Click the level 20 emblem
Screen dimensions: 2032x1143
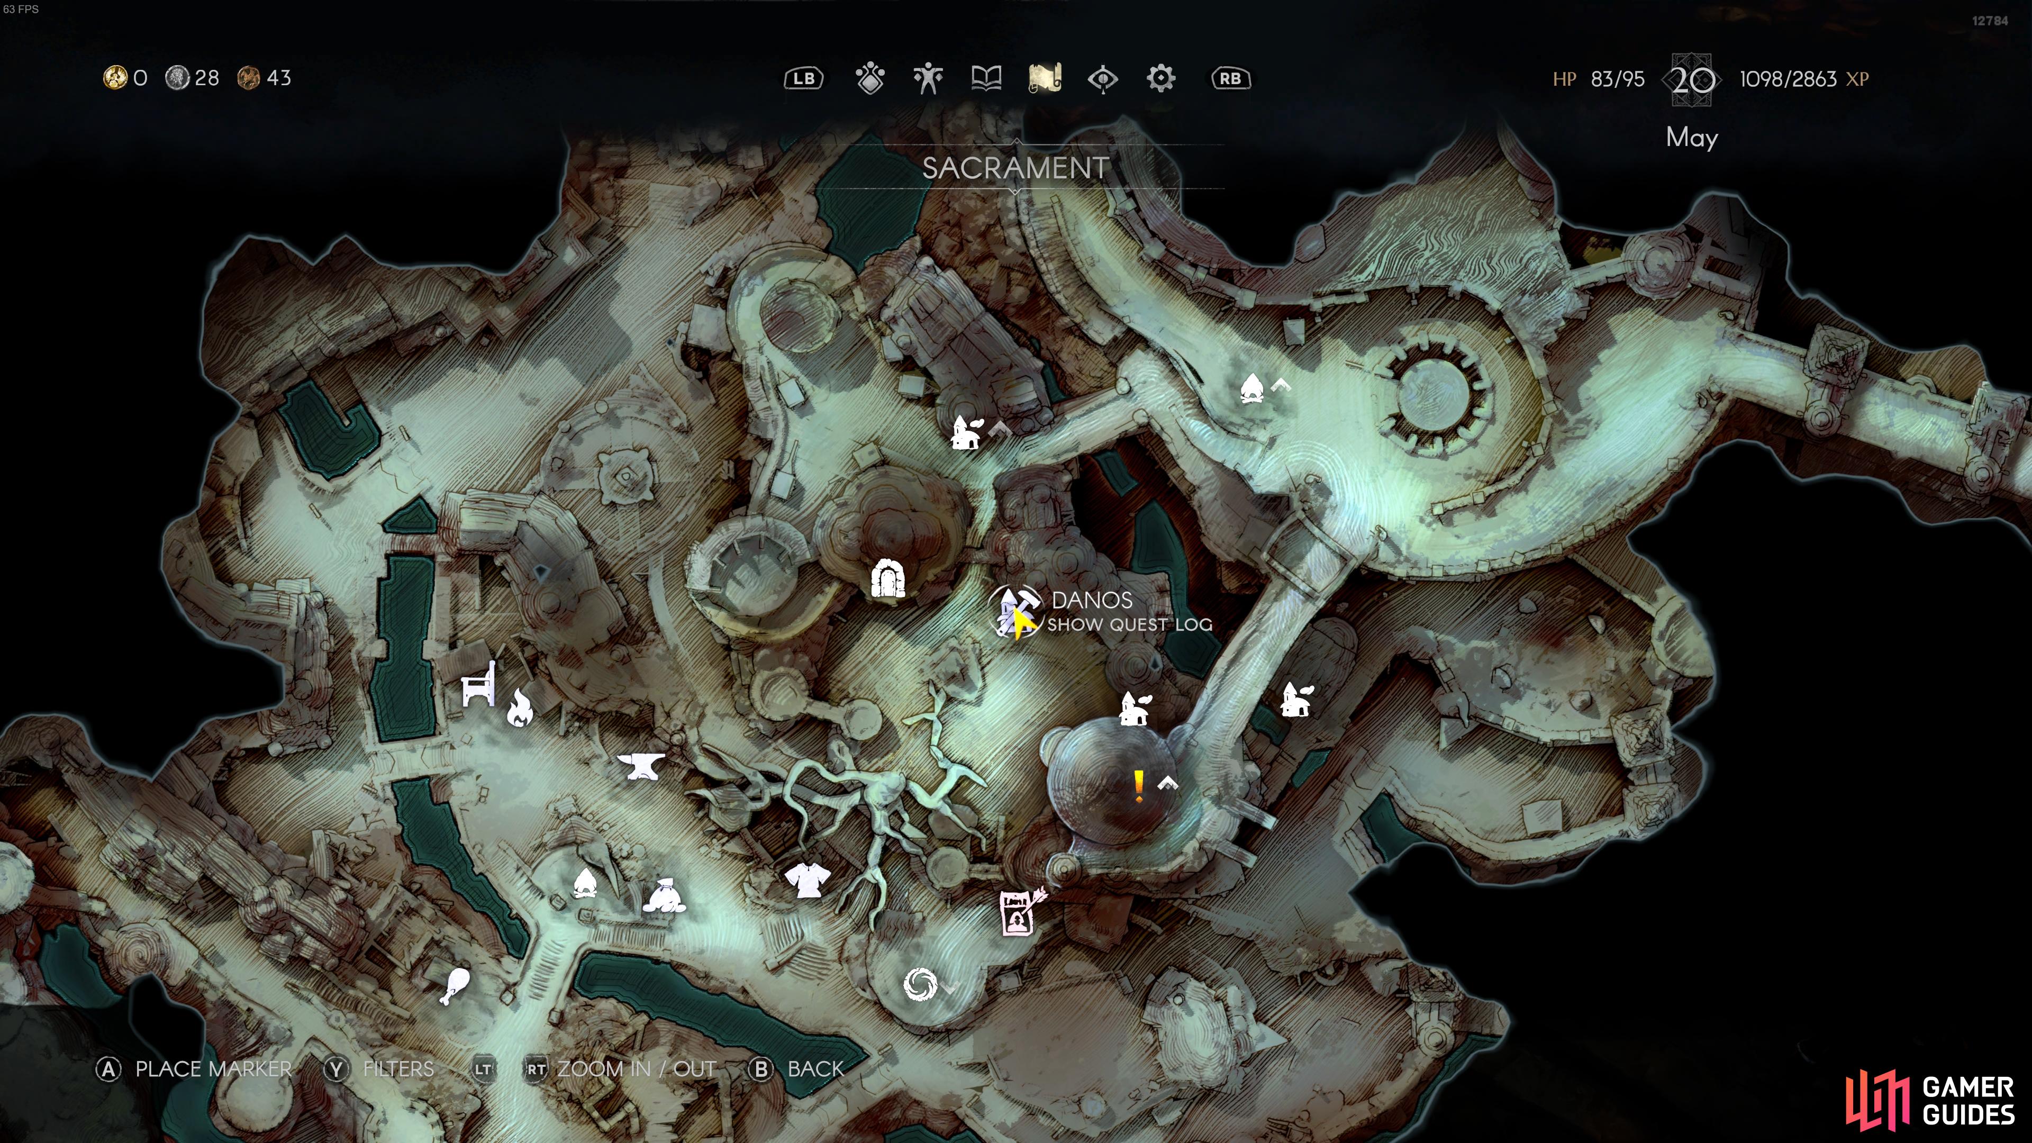click(1691, 80)
